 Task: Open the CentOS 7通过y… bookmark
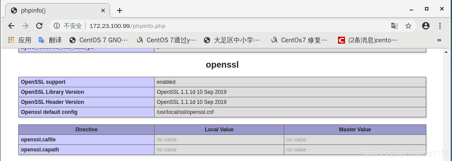tap(166, 40)
